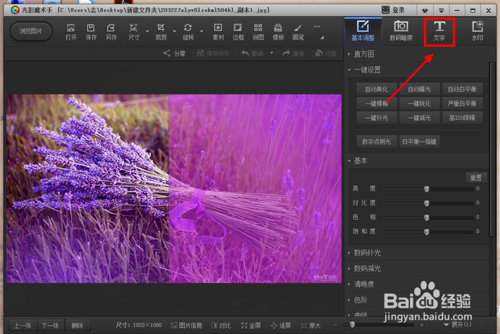Click 上一张 (Previous) button
This screenshot has height=334, width=500.
point(22,325)
